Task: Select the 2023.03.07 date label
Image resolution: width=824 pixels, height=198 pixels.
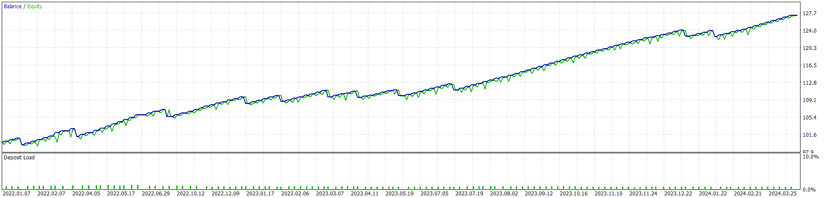Action: (330, 194)
